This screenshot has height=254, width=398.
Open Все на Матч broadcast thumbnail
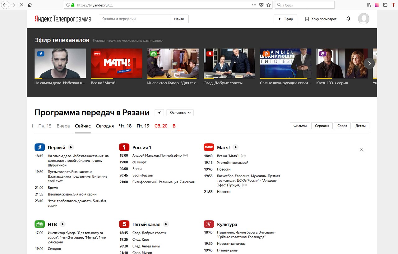coord(116,64)
